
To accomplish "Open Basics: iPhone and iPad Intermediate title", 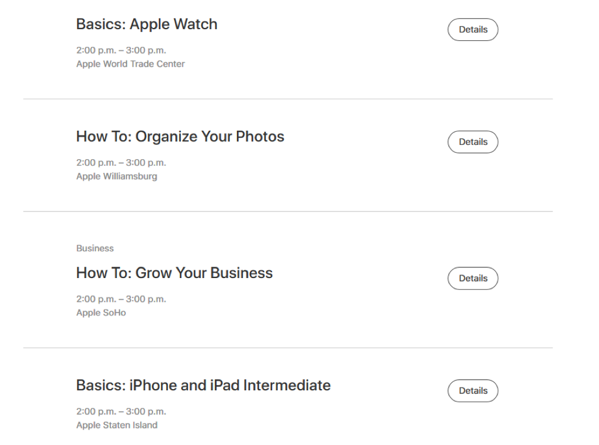I will click(x=203, y=386).
